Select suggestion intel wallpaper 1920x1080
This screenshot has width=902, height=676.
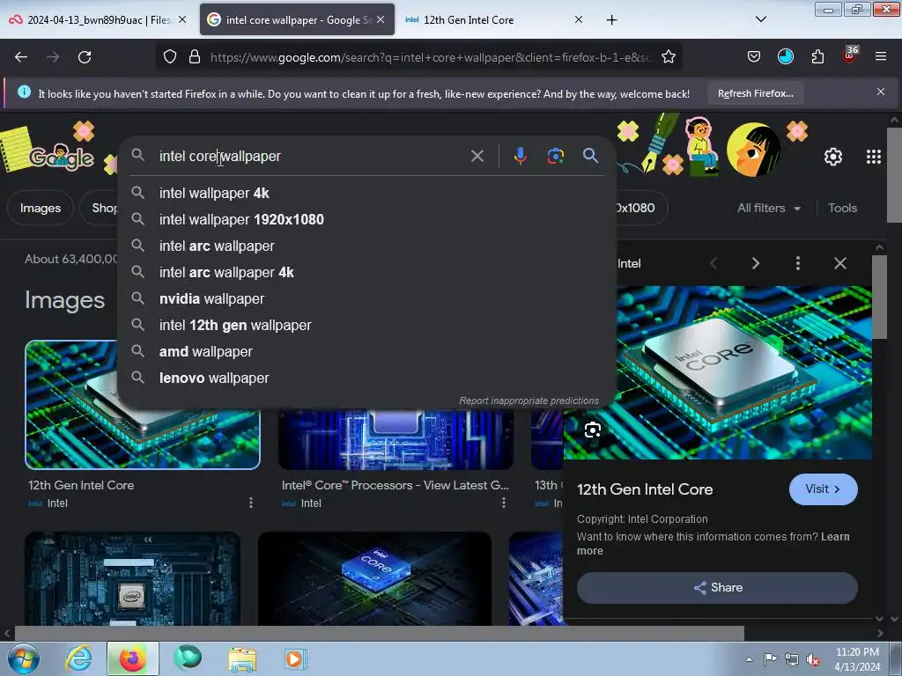(x=366, y=219)
